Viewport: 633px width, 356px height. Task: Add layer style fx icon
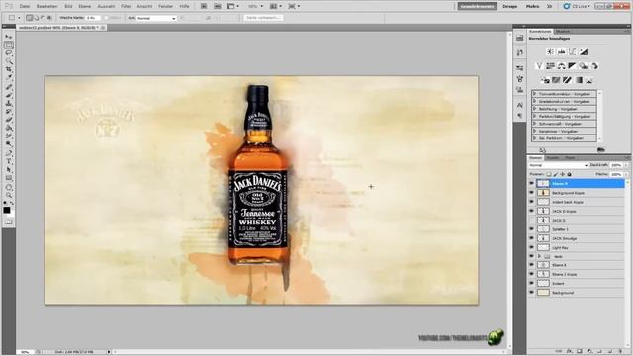coord(570,351)
